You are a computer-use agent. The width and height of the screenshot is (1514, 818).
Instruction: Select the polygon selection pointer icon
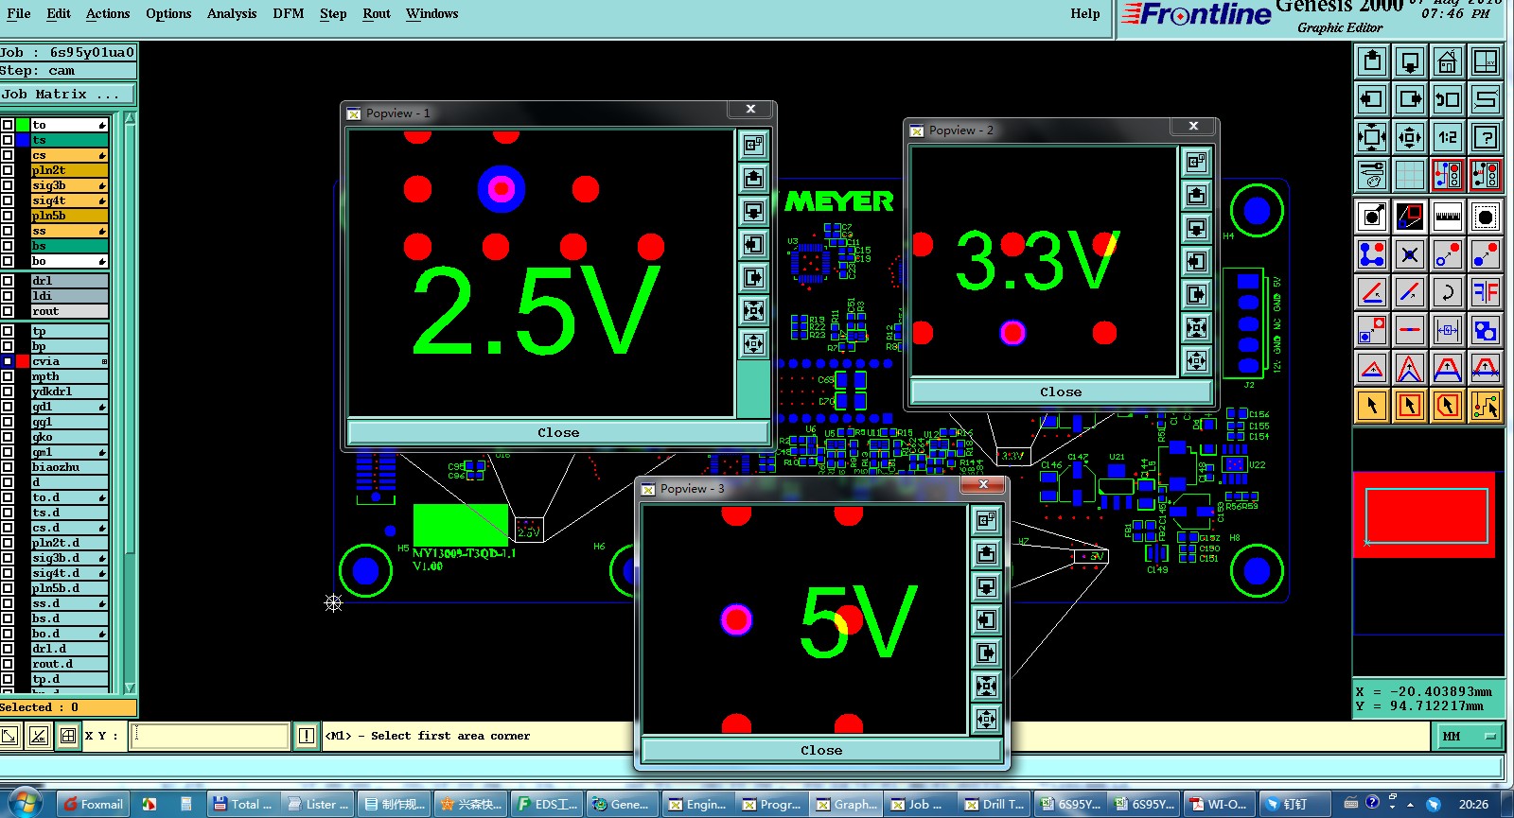point(1448,406)
